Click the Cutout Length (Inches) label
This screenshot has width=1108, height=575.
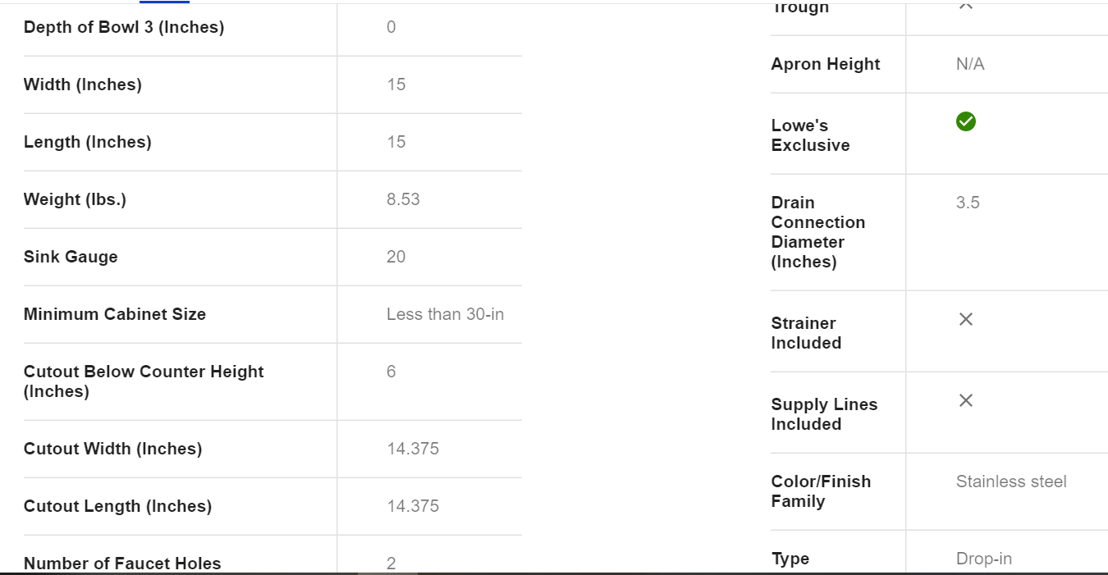point(117,506)
